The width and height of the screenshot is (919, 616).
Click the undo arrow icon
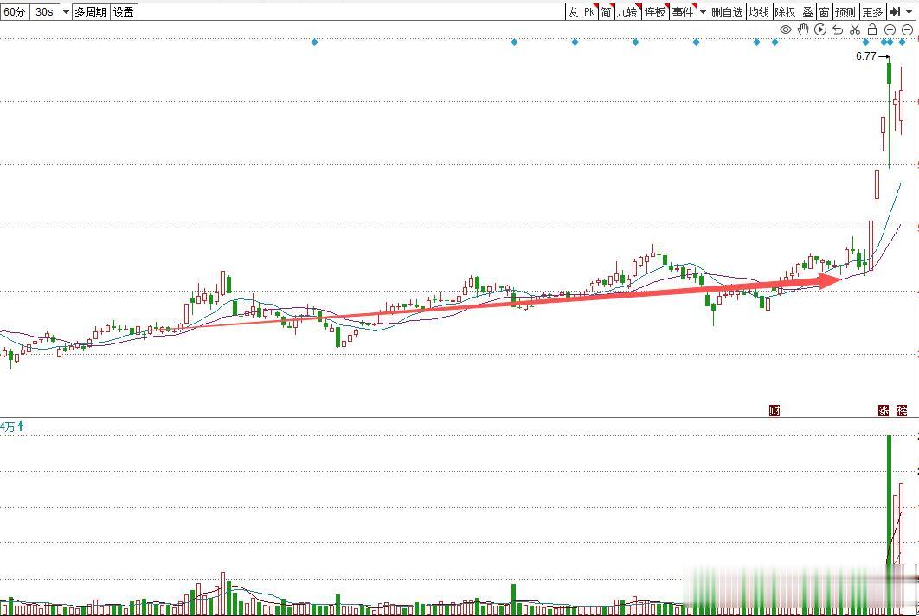838,29
